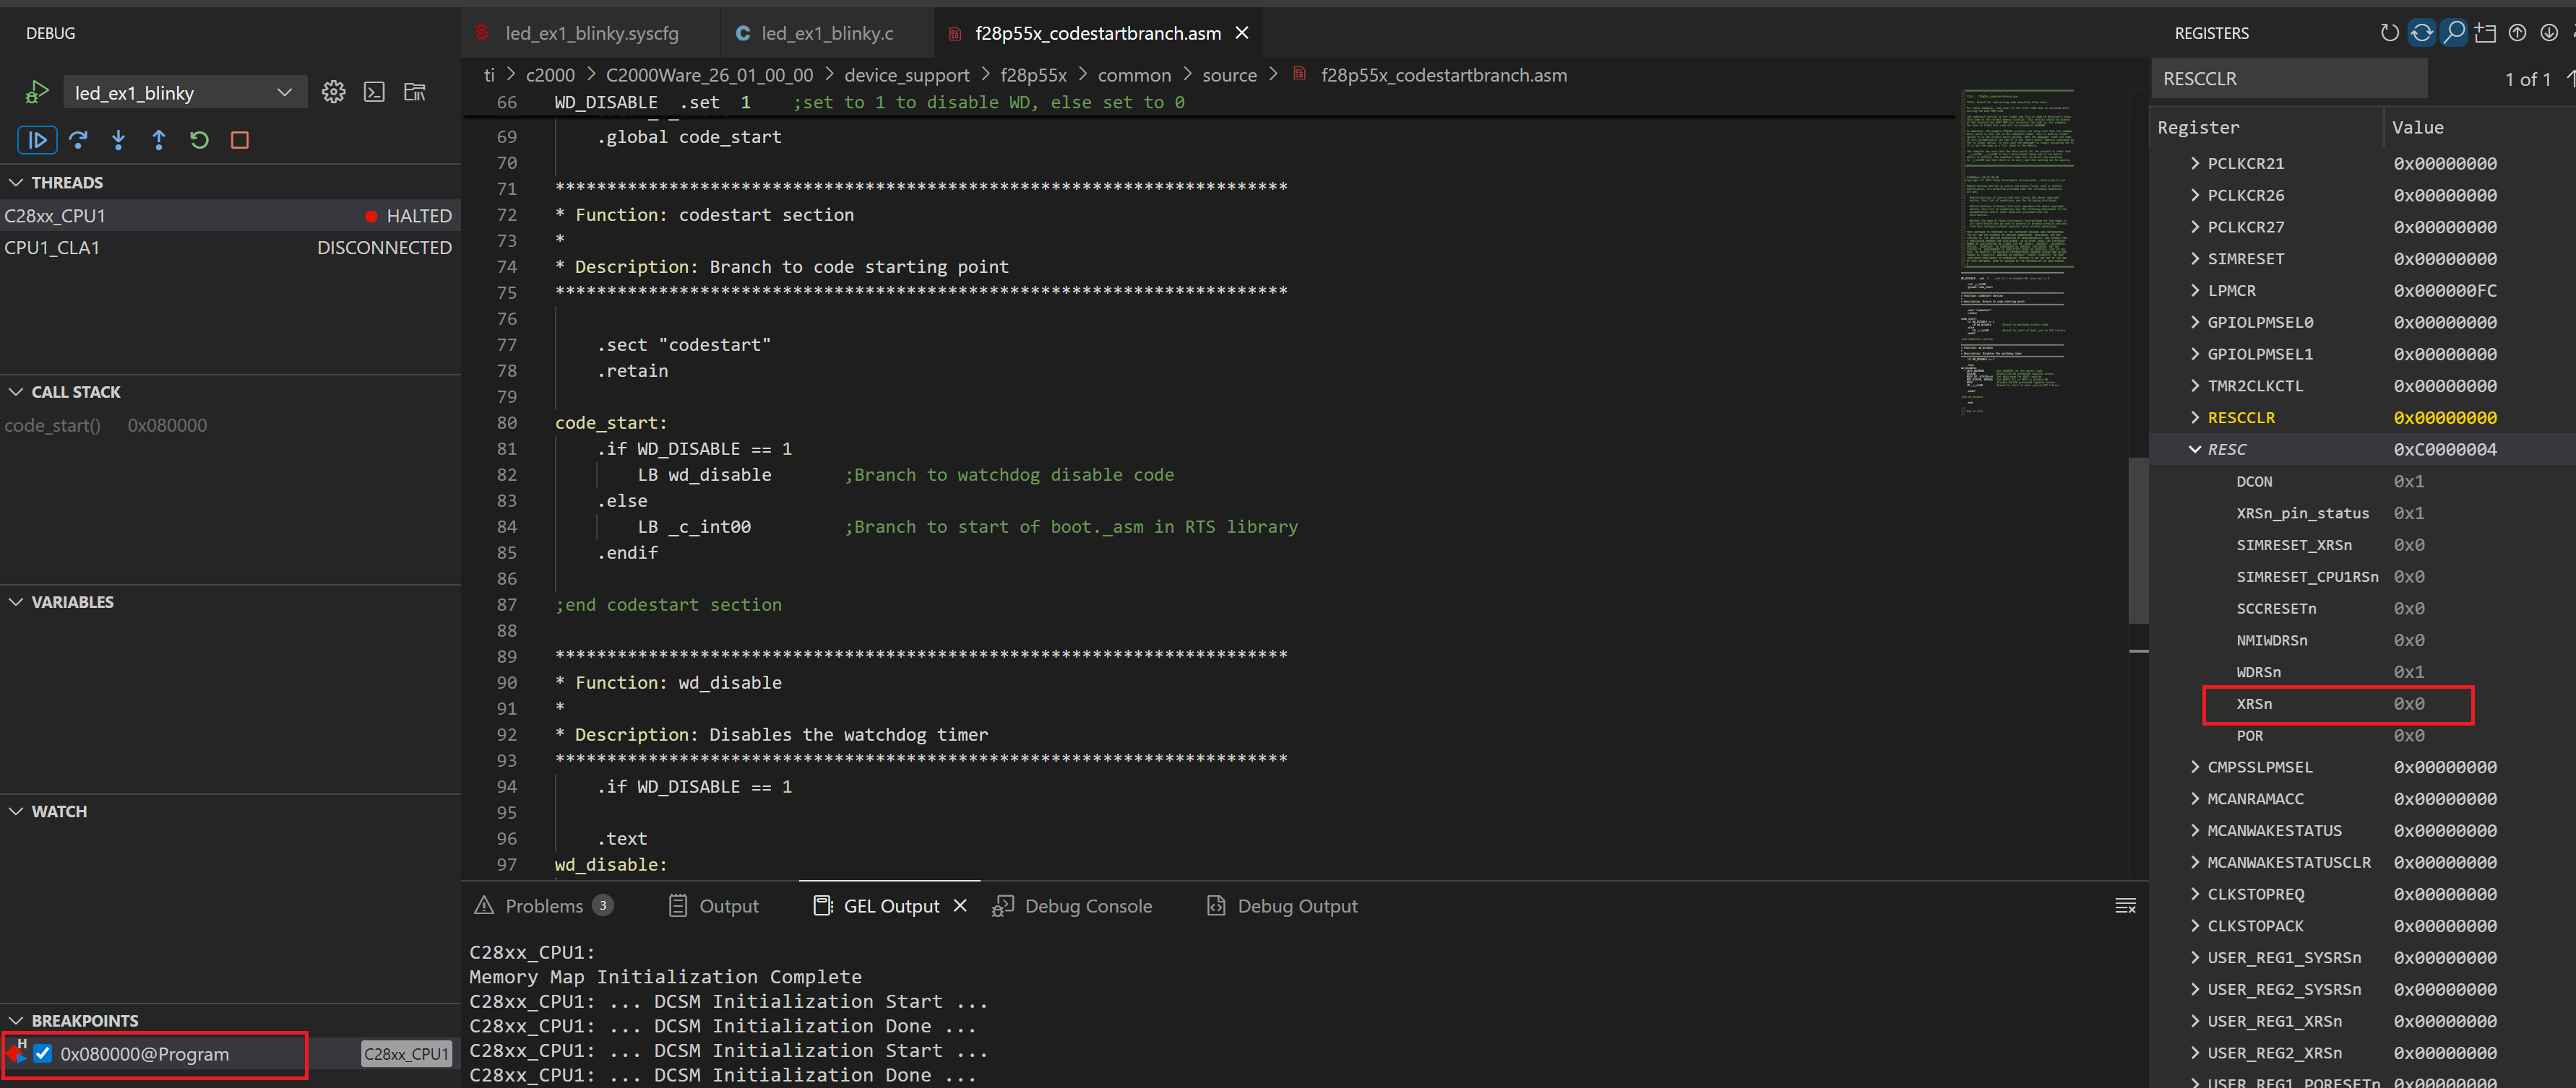Click the source breadcrumb folder
The width and height of the screenshot is (2576, 1088).
(1229, 76)
